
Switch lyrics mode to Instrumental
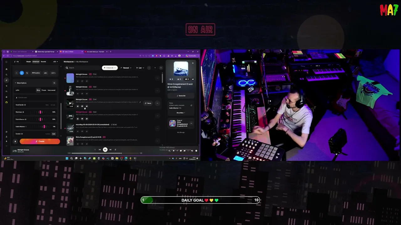[x=51, y=90]
